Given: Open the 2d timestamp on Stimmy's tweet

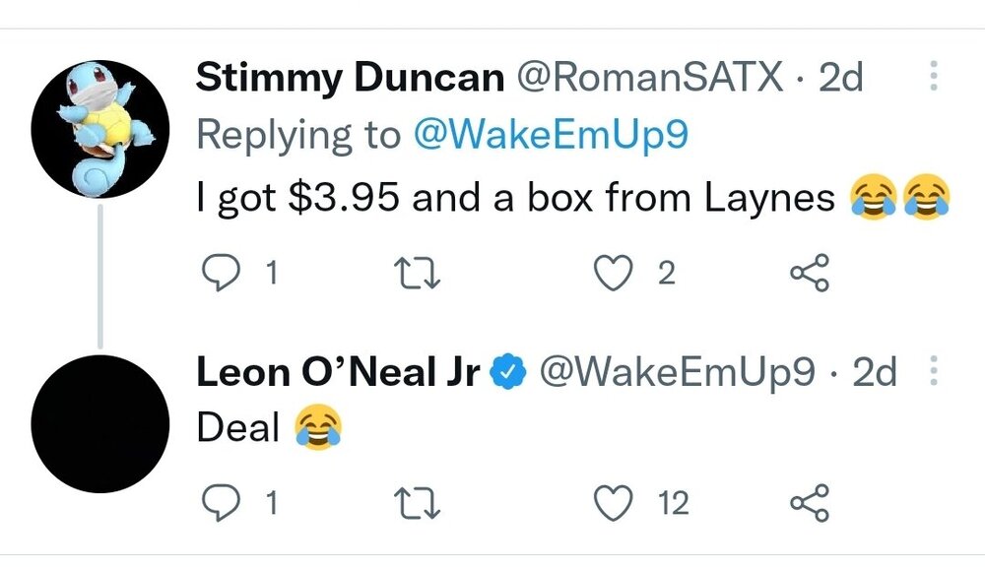Looking at the screenshot, I should click(841, 79).
